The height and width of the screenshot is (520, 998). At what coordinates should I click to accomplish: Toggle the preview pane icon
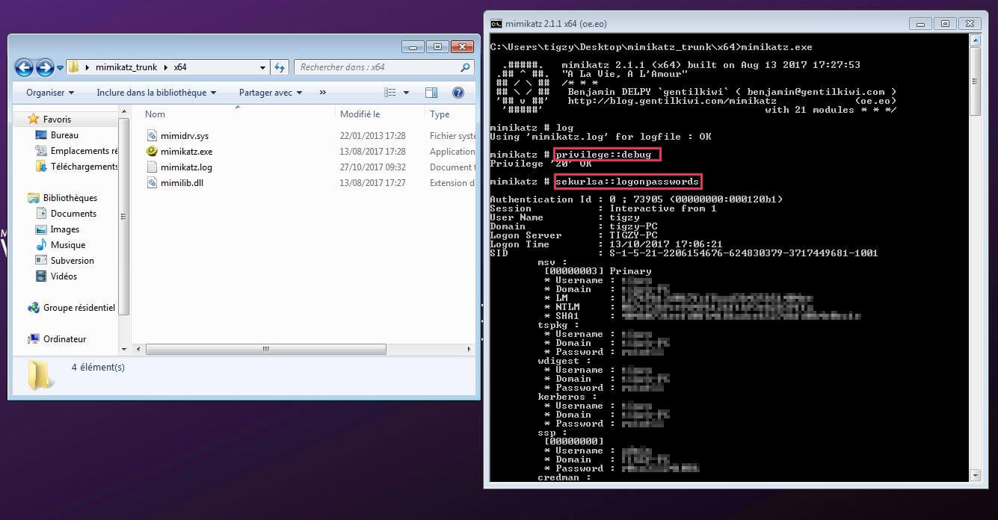point(431,93)
